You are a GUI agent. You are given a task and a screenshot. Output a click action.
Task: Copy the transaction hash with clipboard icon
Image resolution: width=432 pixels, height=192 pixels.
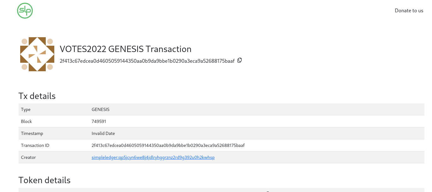pos(240,60)
